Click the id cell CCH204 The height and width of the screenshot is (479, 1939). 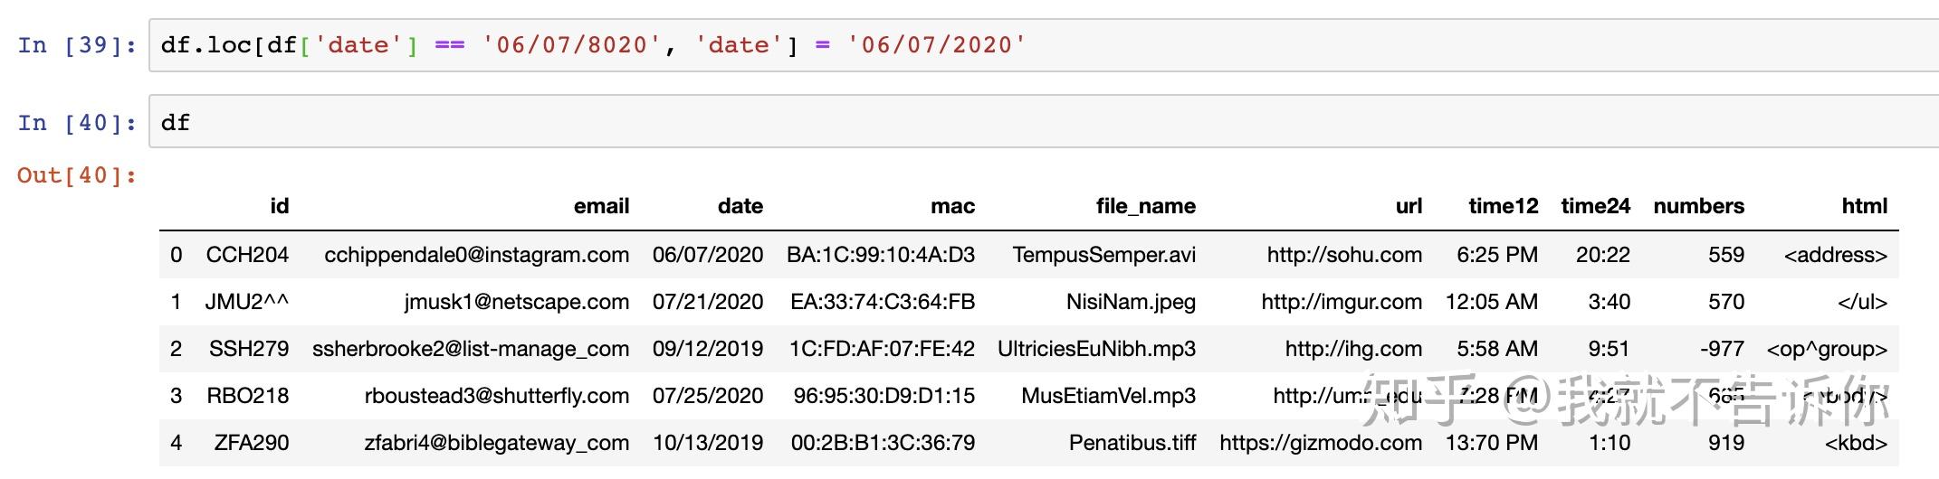(x=247, y=255)
